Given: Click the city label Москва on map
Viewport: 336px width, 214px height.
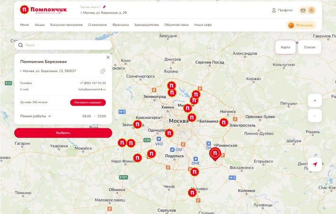Looking at the screenshot, I should point(178,121).
